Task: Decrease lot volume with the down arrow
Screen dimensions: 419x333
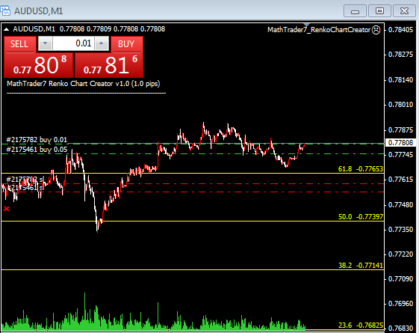Action: [45, 43]
